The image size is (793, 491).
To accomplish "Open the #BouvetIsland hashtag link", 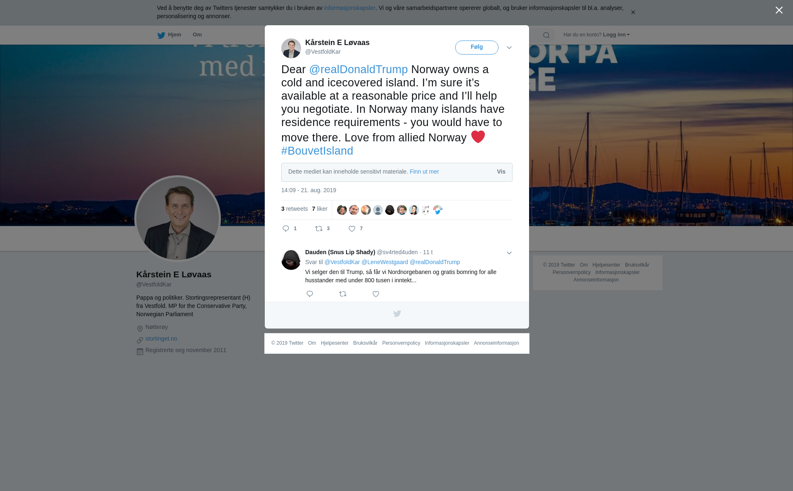I will (x=317, y=151).
